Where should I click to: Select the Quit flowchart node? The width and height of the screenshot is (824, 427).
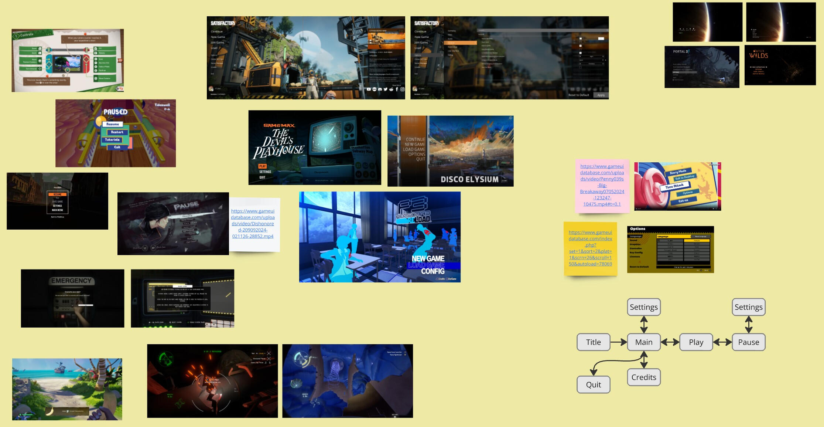(593, 385)
